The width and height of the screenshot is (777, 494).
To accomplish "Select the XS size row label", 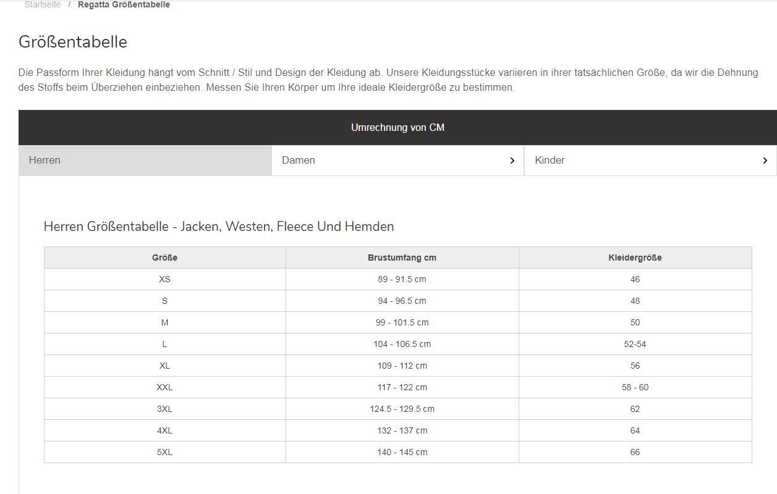I will (164, 279).
